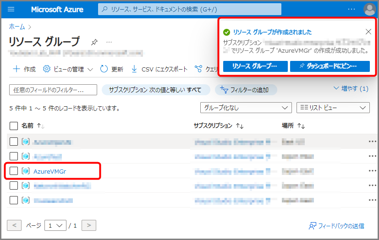Sort by サブスクリプション column
Screen dimensions: 379x240
click(219, 126)
